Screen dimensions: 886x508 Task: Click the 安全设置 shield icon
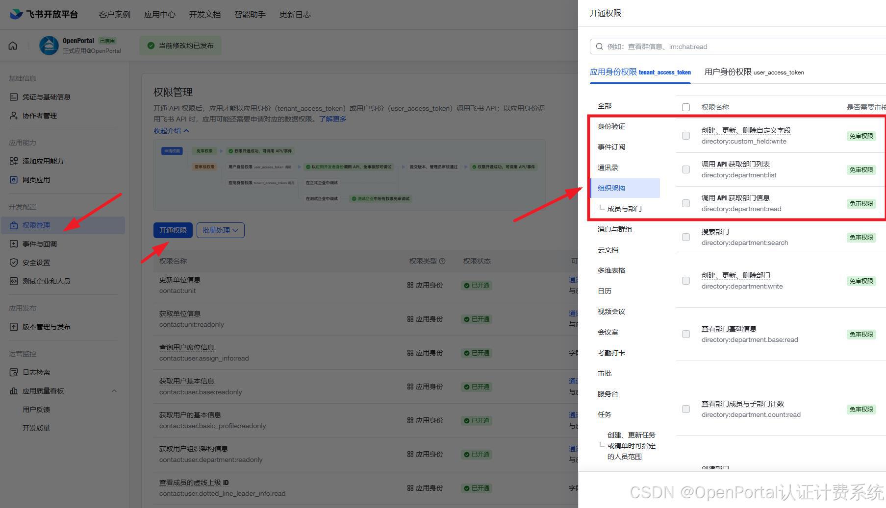(x=14, y=263)
